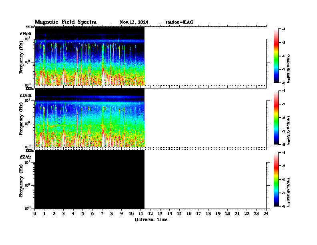Click hour tick label '19' on time axis

pos(218,214)
